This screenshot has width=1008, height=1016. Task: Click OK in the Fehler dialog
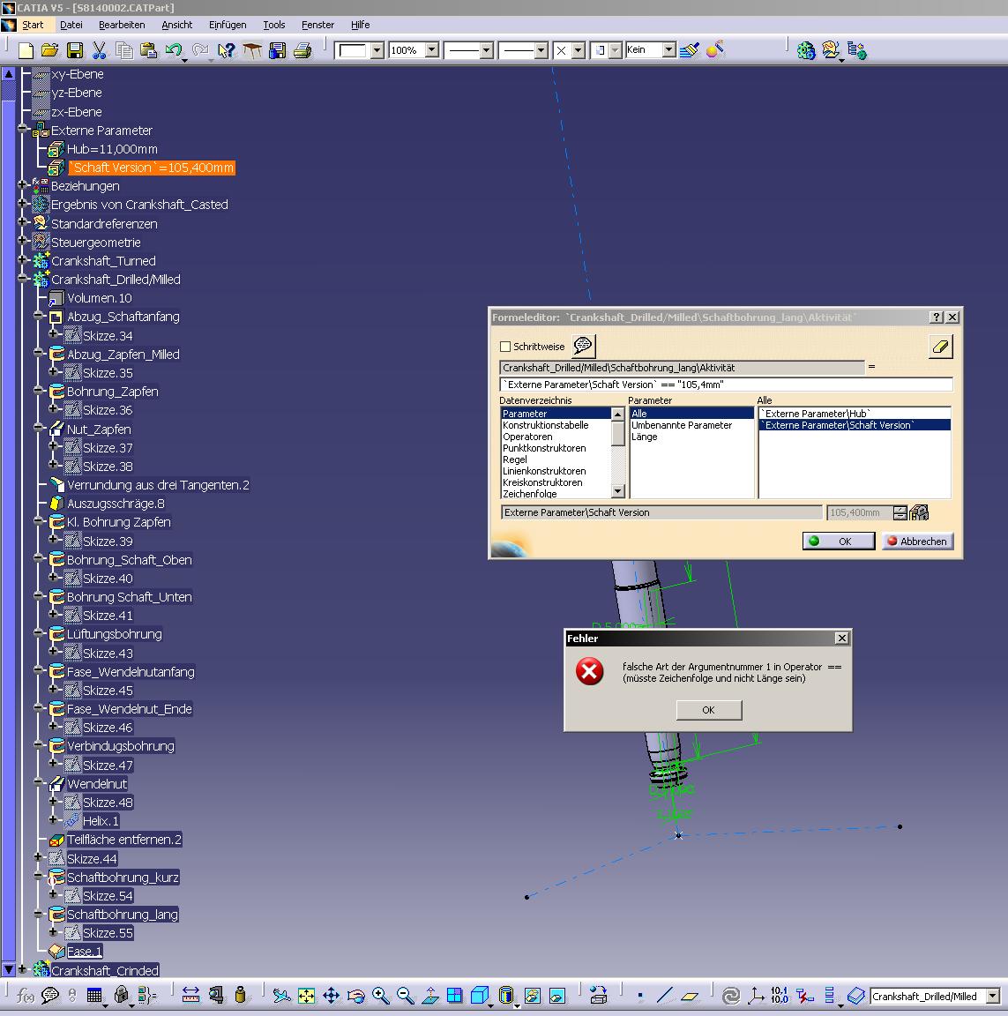coord(709,710)
